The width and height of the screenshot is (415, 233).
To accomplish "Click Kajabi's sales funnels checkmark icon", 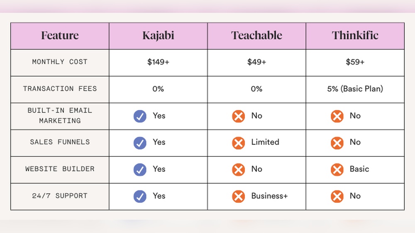I will pyautogui.click(x=140, y=143).
